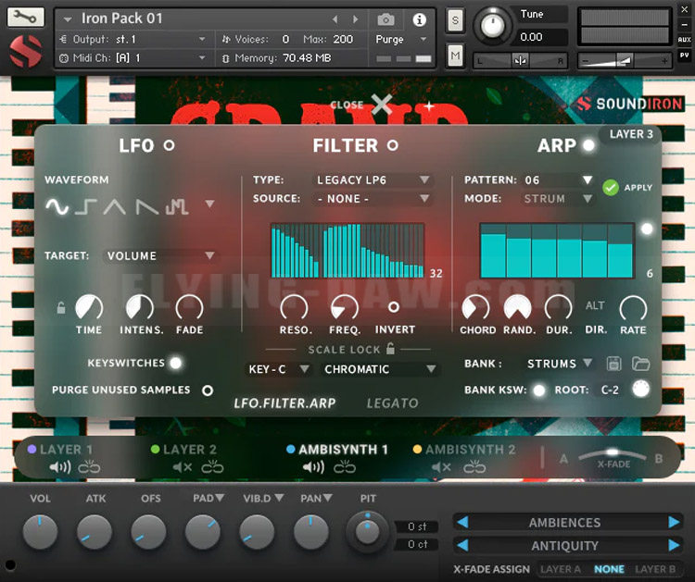The image size is (695, 582).
Task: Select the sine LFO waveform icon
Action: 57,206
